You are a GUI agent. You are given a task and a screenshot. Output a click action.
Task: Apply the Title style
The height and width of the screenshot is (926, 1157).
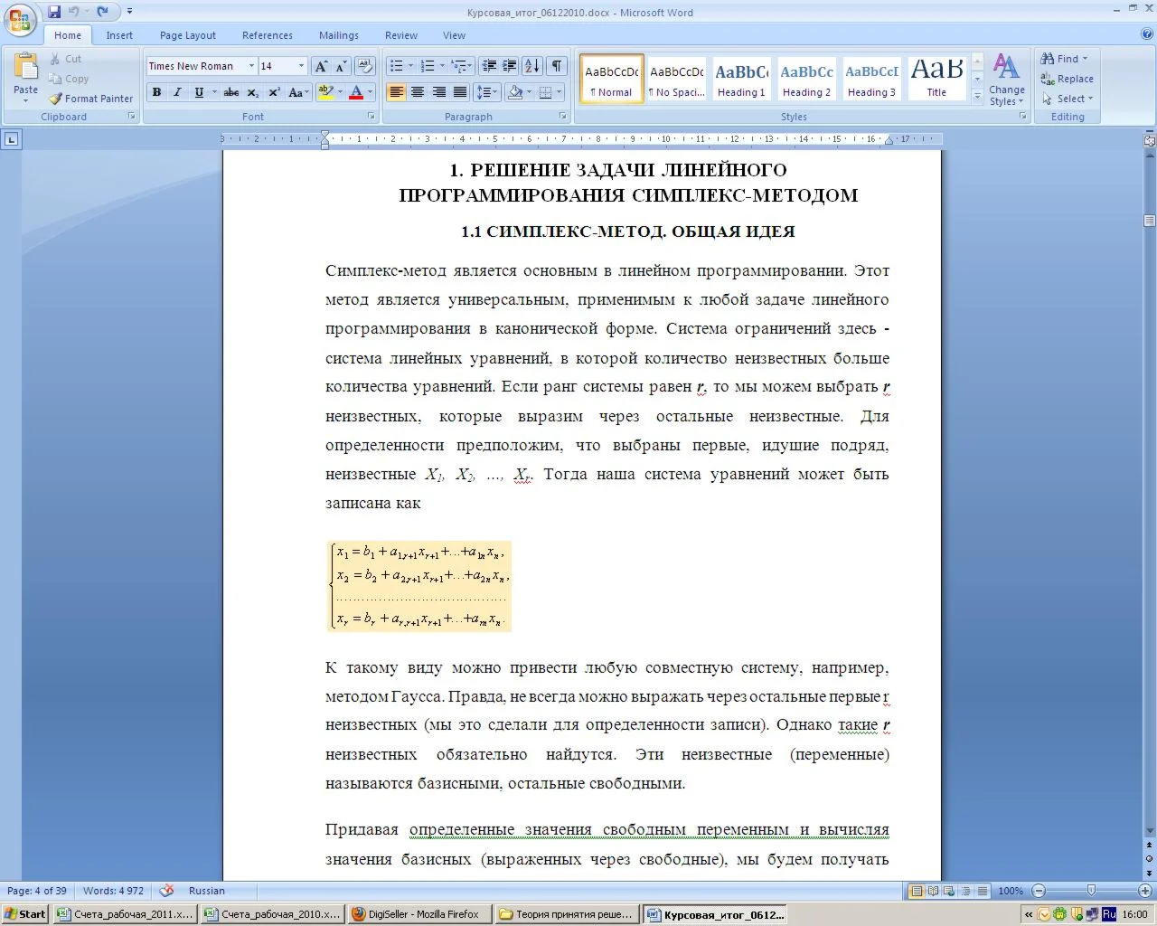pos(936,79)
